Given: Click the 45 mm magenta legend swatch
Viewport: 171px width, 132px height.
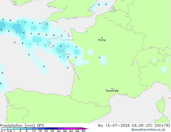Looking at the screenshot, I should coord(79,128).
